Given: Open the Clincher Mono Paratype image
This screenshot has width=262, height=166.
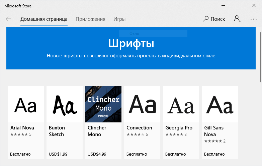Looking at the screenshot, I should click(103, 104).
